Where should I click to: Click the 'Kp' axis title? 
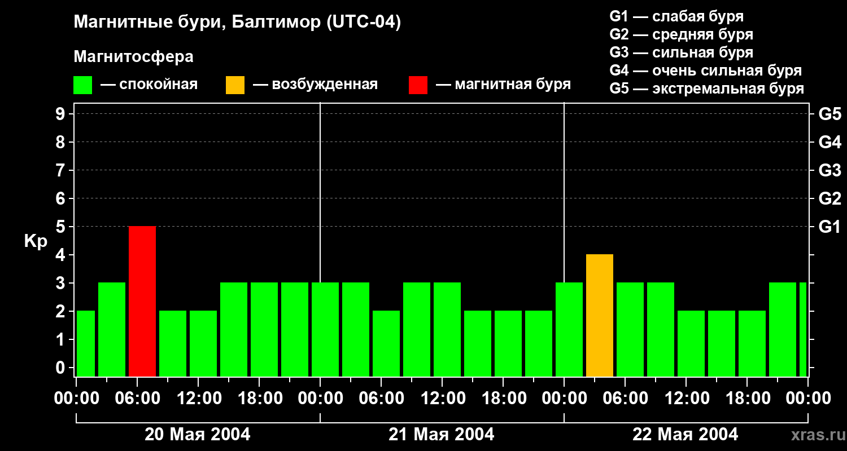pos(36,241)
